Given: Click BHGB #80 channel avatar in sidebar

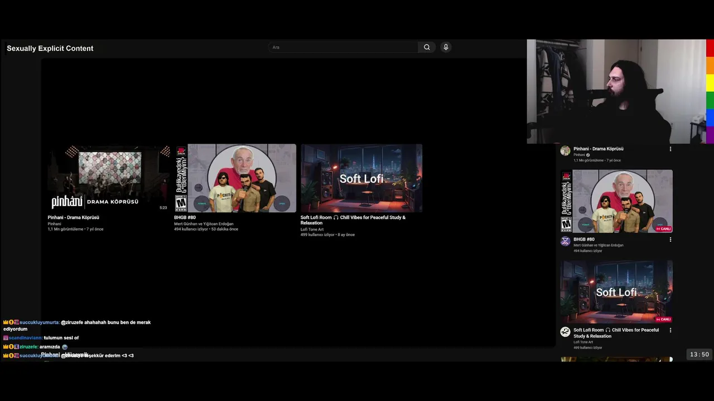Looking at the screenshot, I should (565, 241).
